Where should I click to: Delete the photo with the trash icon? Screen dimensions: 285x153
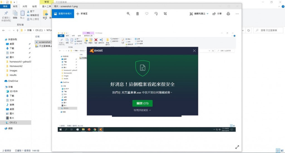[x=137, y=14]
